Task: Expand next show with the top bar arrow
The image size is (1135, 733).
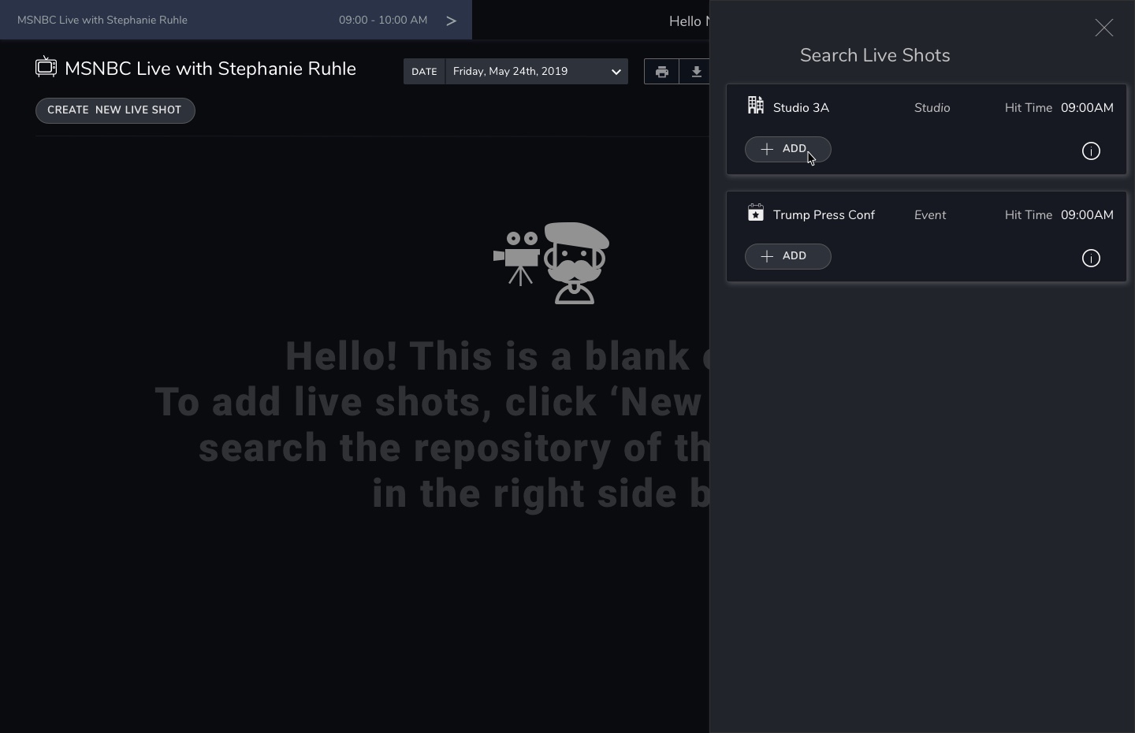Action: pyautogui.click(x=451, y=20)
